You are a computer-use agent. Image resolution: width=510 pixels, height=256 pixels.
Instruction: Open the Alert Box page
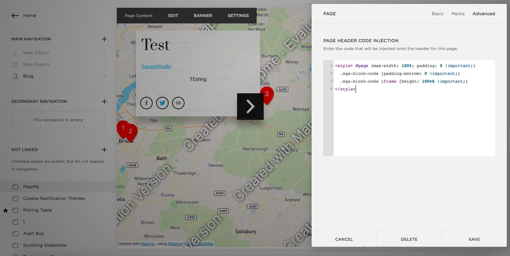tap(34, 234)
